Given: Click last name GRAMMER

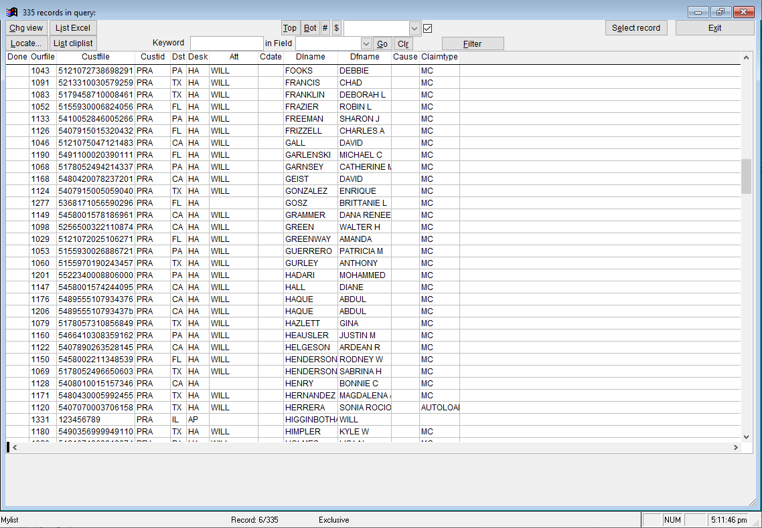Looking at the screenshot, I should tap(305, 215).
